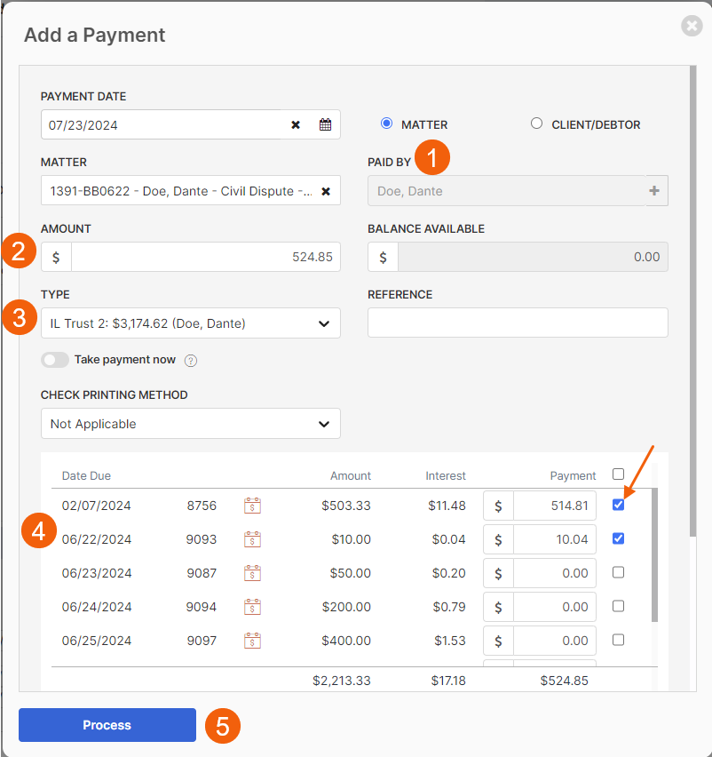Viewport: 712px width, 757px height.
Task: Open the Type dropdown showing IL Trust 2
Action: tap(190, 323)
